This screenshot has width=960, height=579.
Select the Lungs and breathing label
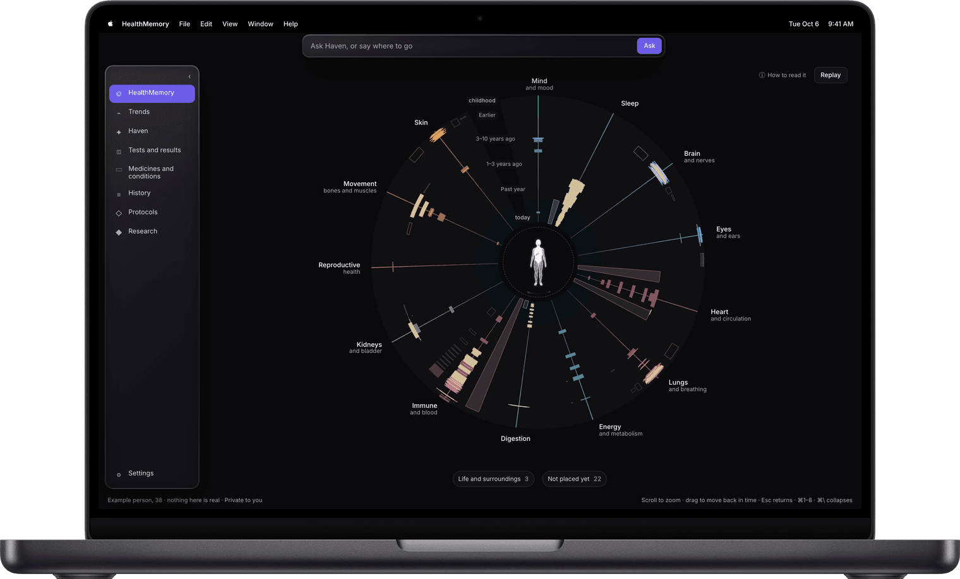coord(688,385)
